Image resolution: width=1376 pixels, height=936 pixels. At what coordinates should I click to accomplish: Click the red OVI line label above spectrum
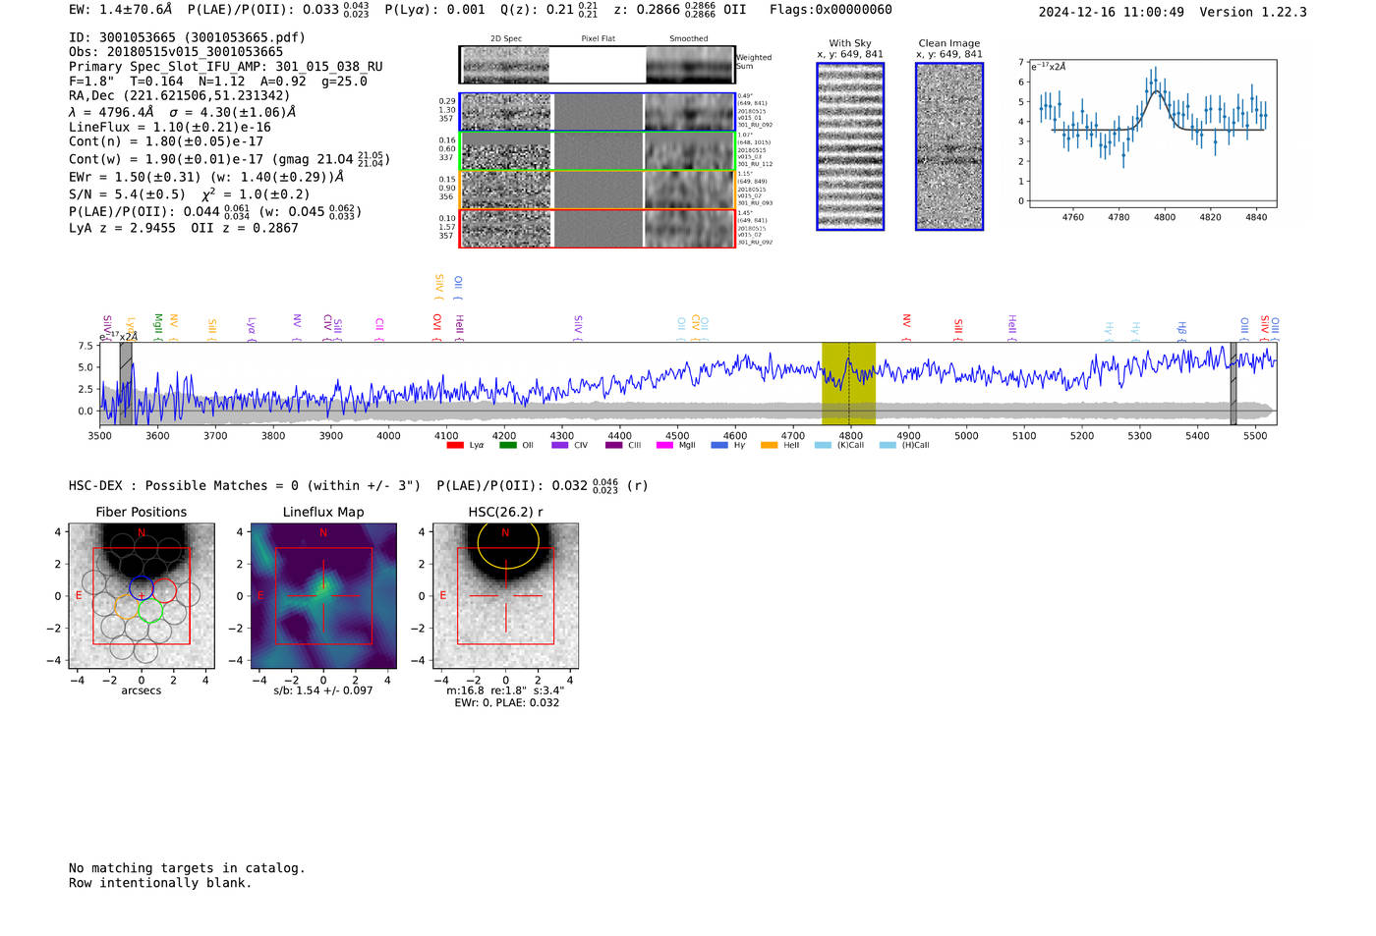(x=437, y=322)
